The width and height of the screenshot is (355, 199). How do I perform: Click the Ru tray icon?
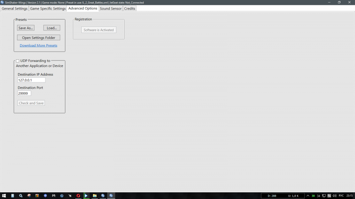pos(329,195)
